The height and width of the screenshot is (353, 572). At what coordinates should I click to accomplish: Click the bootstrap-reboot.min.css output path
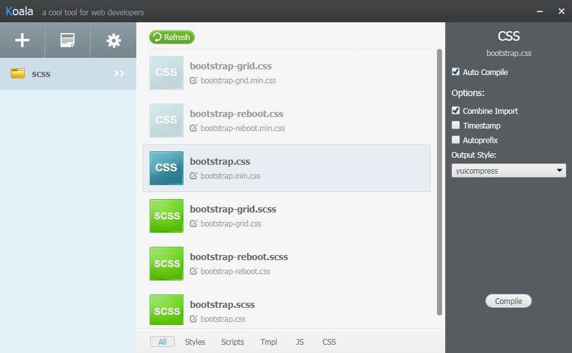tap(243, 128)
